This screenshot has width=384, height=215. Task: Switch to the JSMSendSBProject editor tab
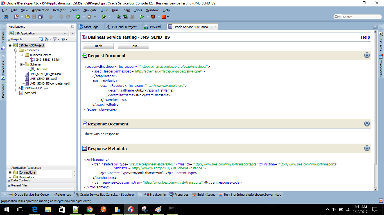pyautogui.click(x=124, y=27)
